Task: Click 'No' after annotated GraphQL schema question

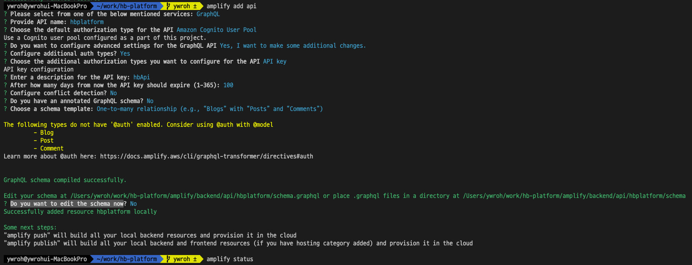Action: [150, 101]
